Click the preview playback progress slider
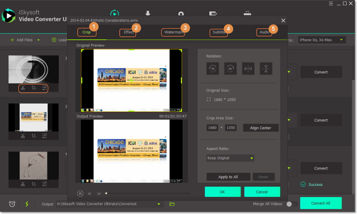The height and width of the screenshot is (214, 357). pos(147,193)
